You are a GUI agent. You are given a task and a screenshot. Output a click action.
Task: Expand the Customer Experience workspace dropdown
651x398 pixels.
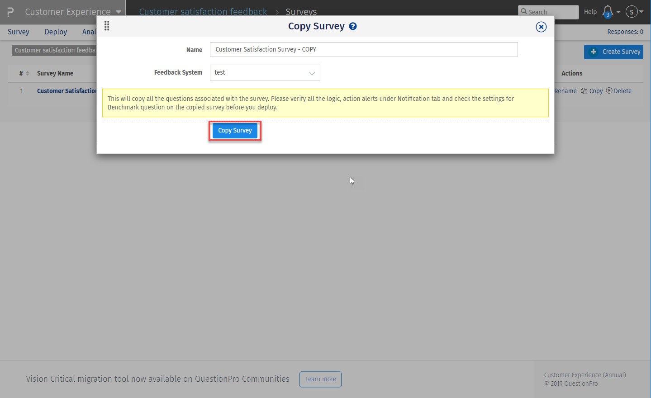(118, 11)
